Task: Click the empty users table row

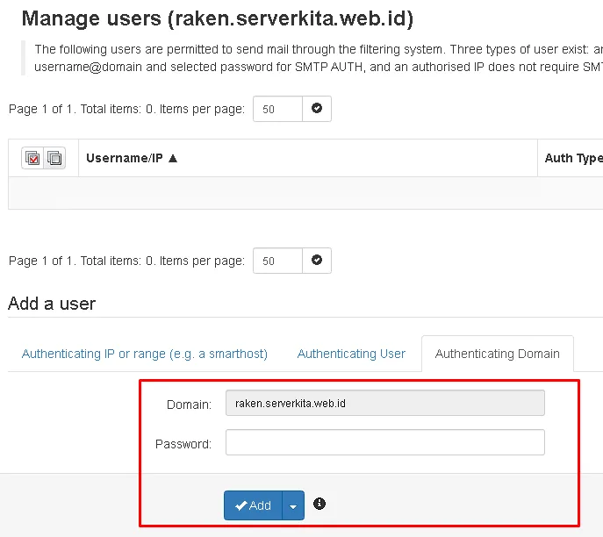Action: pos(305,193)
